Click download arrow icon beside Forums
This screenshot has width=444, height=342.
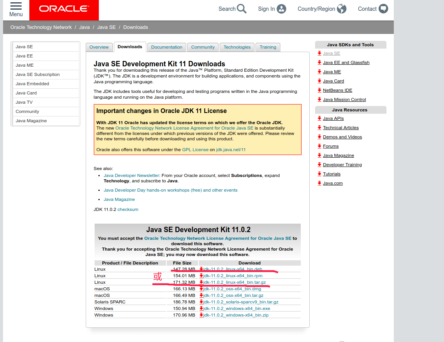coord(319,146)
